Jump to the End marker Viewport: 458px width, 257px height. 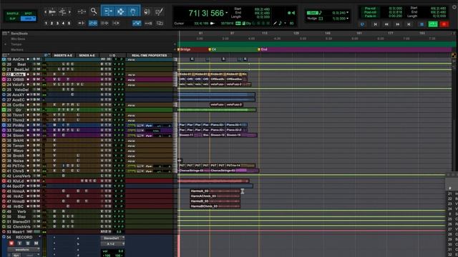click(x=263, y=49)
